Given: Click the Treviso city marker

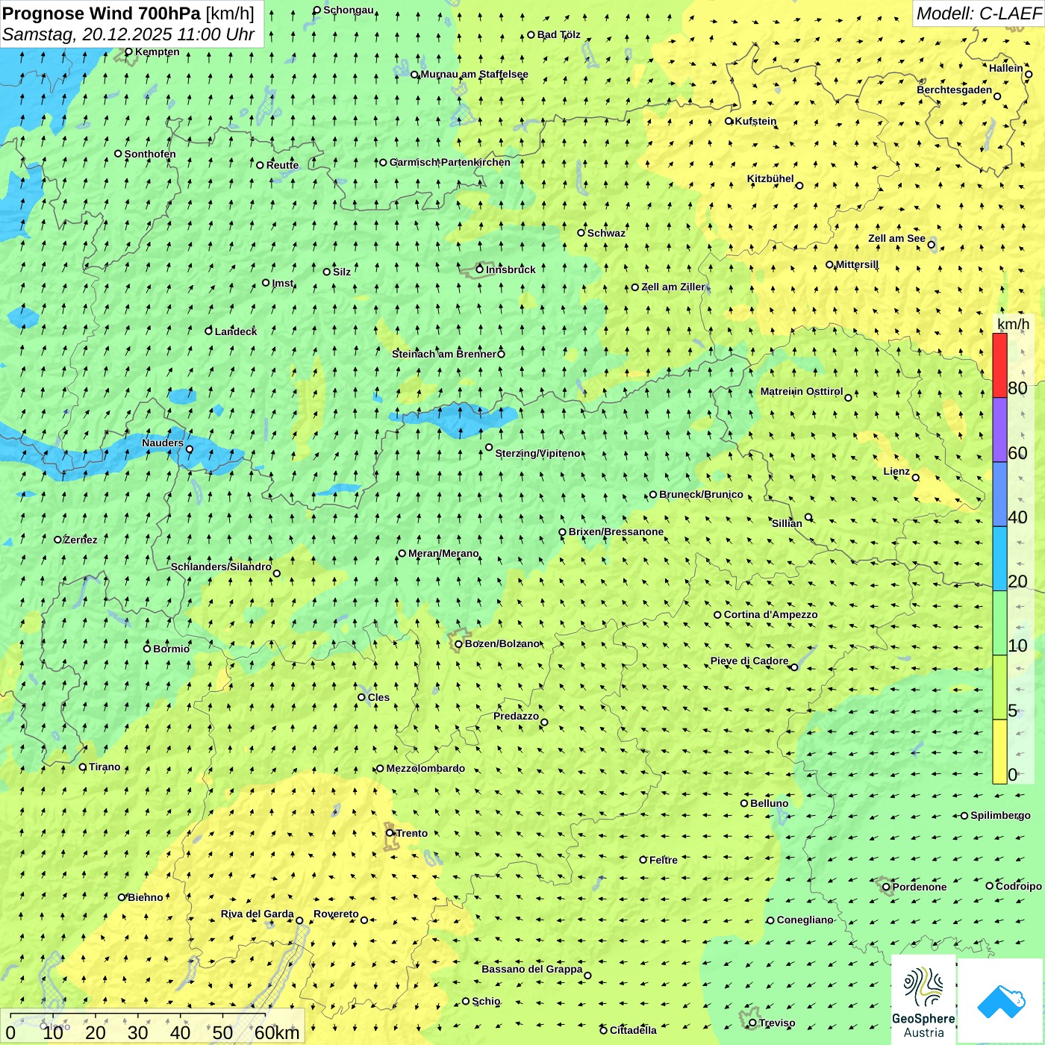Looking at the screenshot, I should coord(752,1023).
